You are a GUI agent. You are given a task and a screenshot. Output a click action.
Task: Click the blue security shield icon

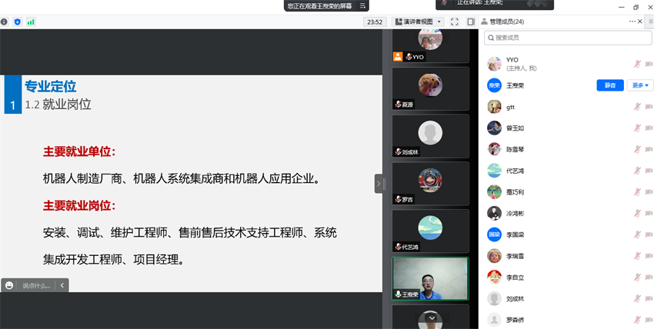pyautogui.click(x=18, y=22)
